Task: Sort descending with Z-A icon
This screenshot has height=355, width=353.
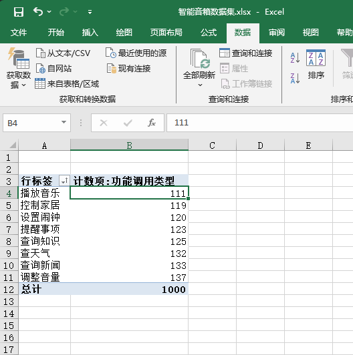Action: click(295, 78)
